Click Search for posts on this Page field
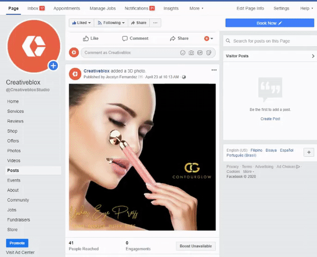 point(271,41)
